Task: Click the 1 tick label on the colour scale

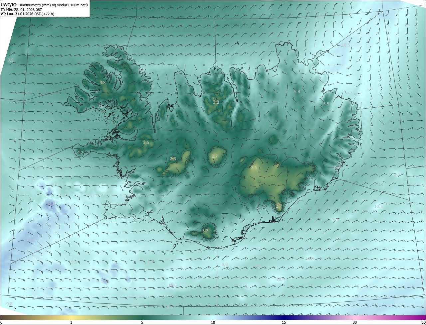Action: pos(72,322)
